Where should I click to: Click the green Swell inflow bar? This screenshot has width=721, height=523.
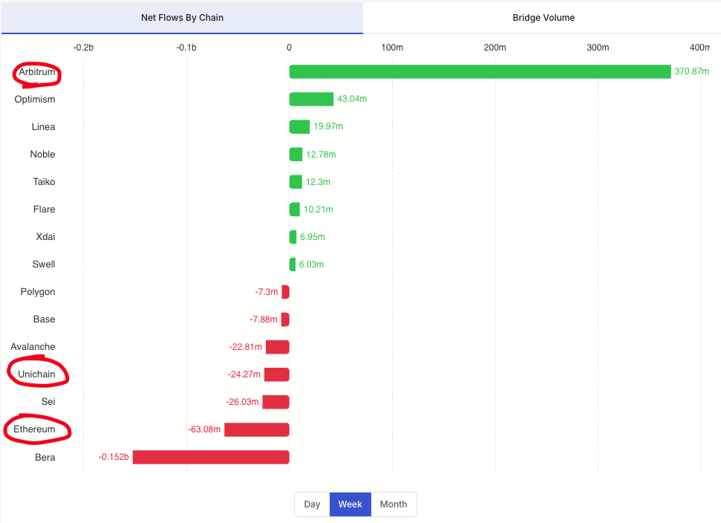[x=293, y=264]
